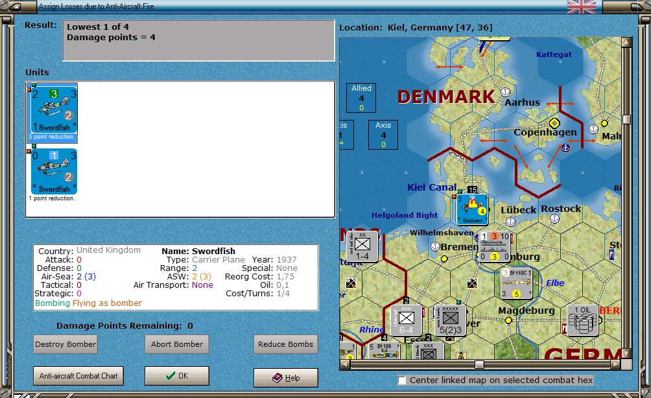Confirm losses with the OK button
Viewport: 651px width, 398px height.
177,375
